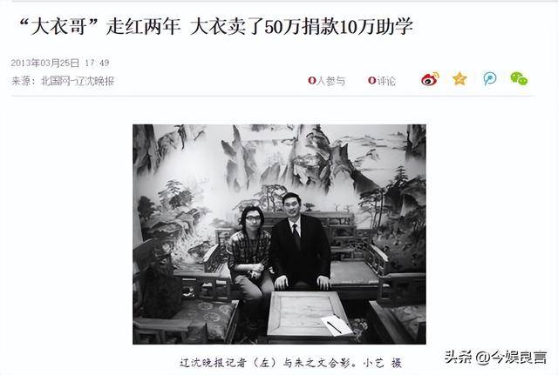Screen dimensions: 558x375
Task: Click the 来源 label text
Action: coord(20,81)
